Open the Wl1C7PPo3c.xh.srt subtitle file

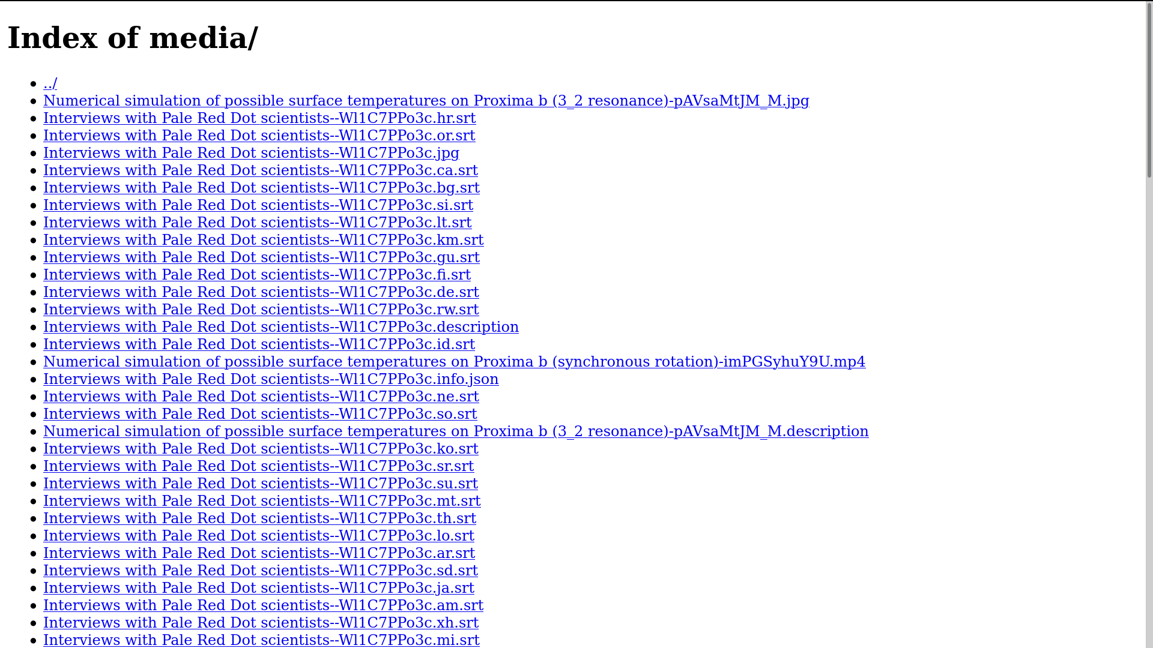pyautogui.click(x=261, y=623)
